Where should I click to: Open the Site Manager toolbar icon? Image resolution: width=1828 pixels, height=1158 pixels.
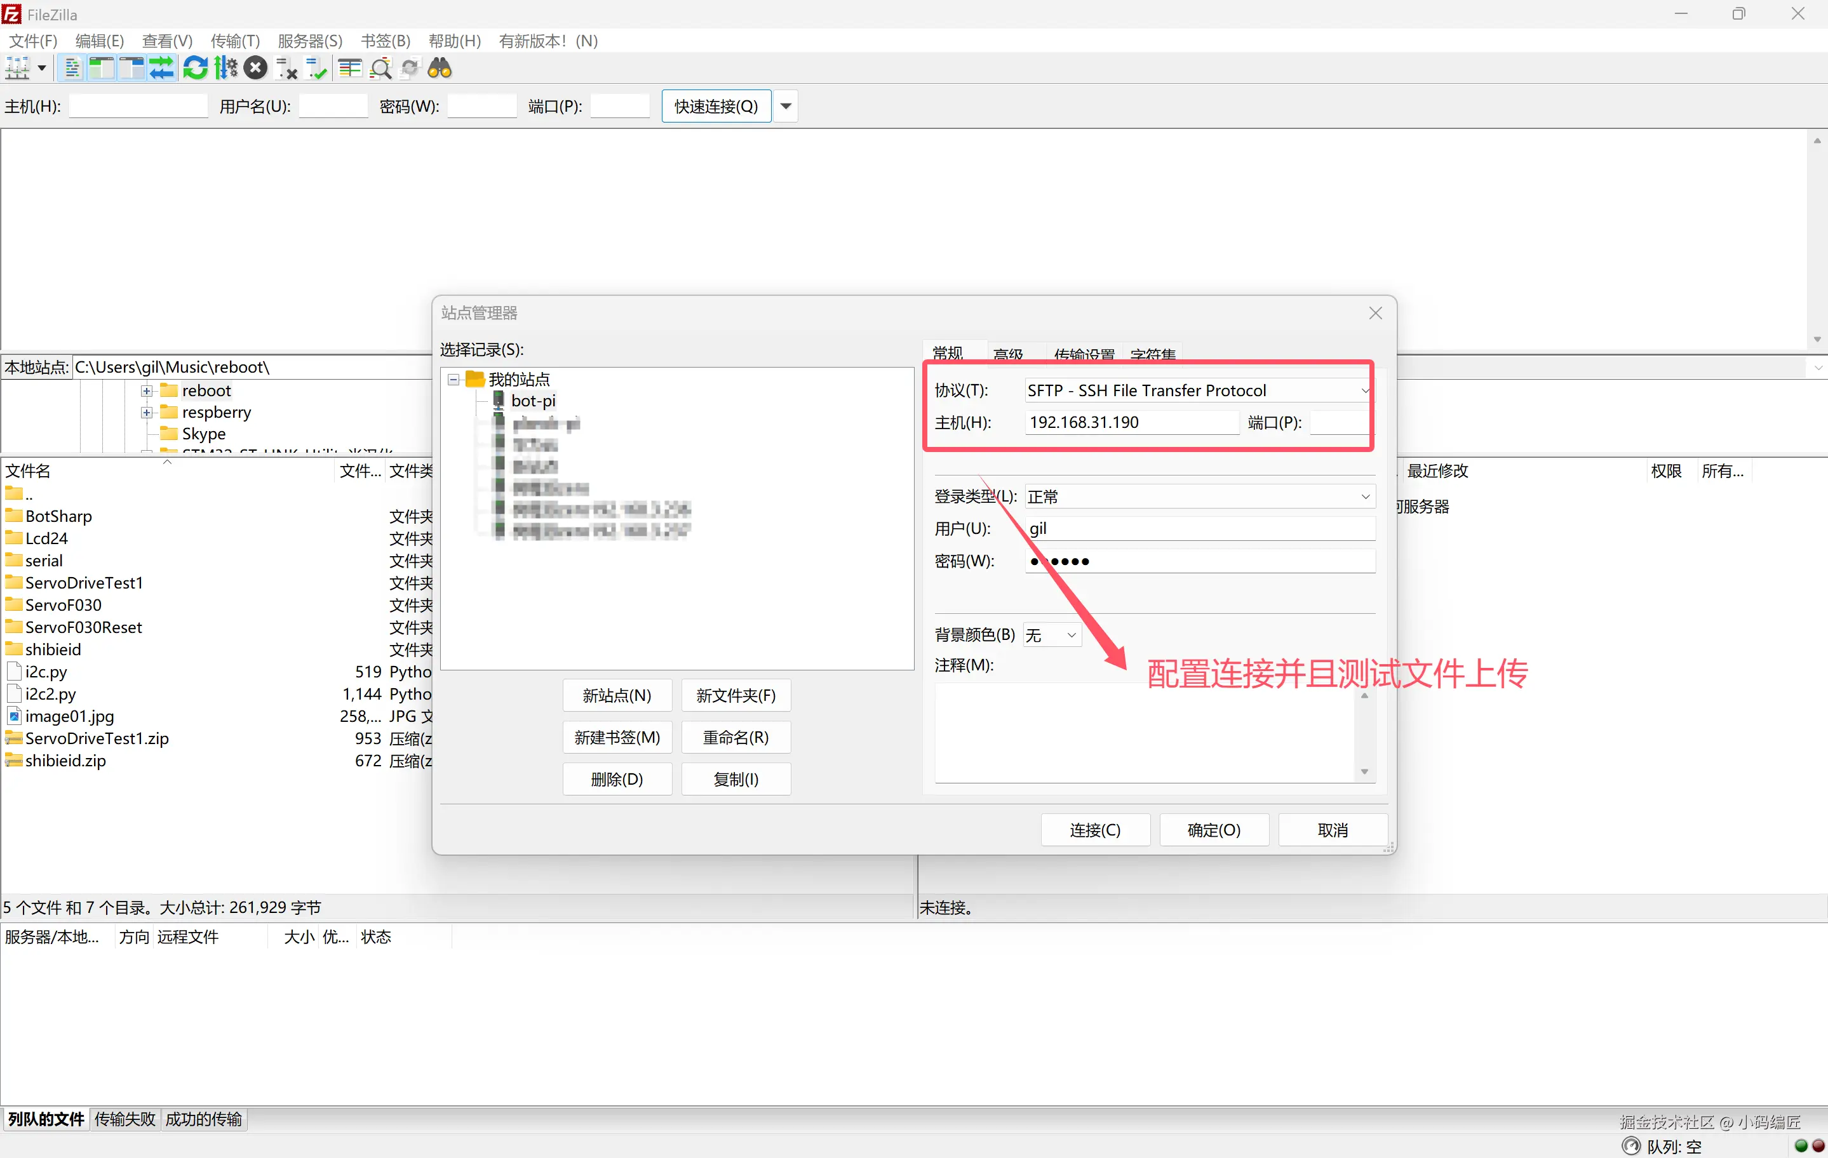[x=17, y=69]
